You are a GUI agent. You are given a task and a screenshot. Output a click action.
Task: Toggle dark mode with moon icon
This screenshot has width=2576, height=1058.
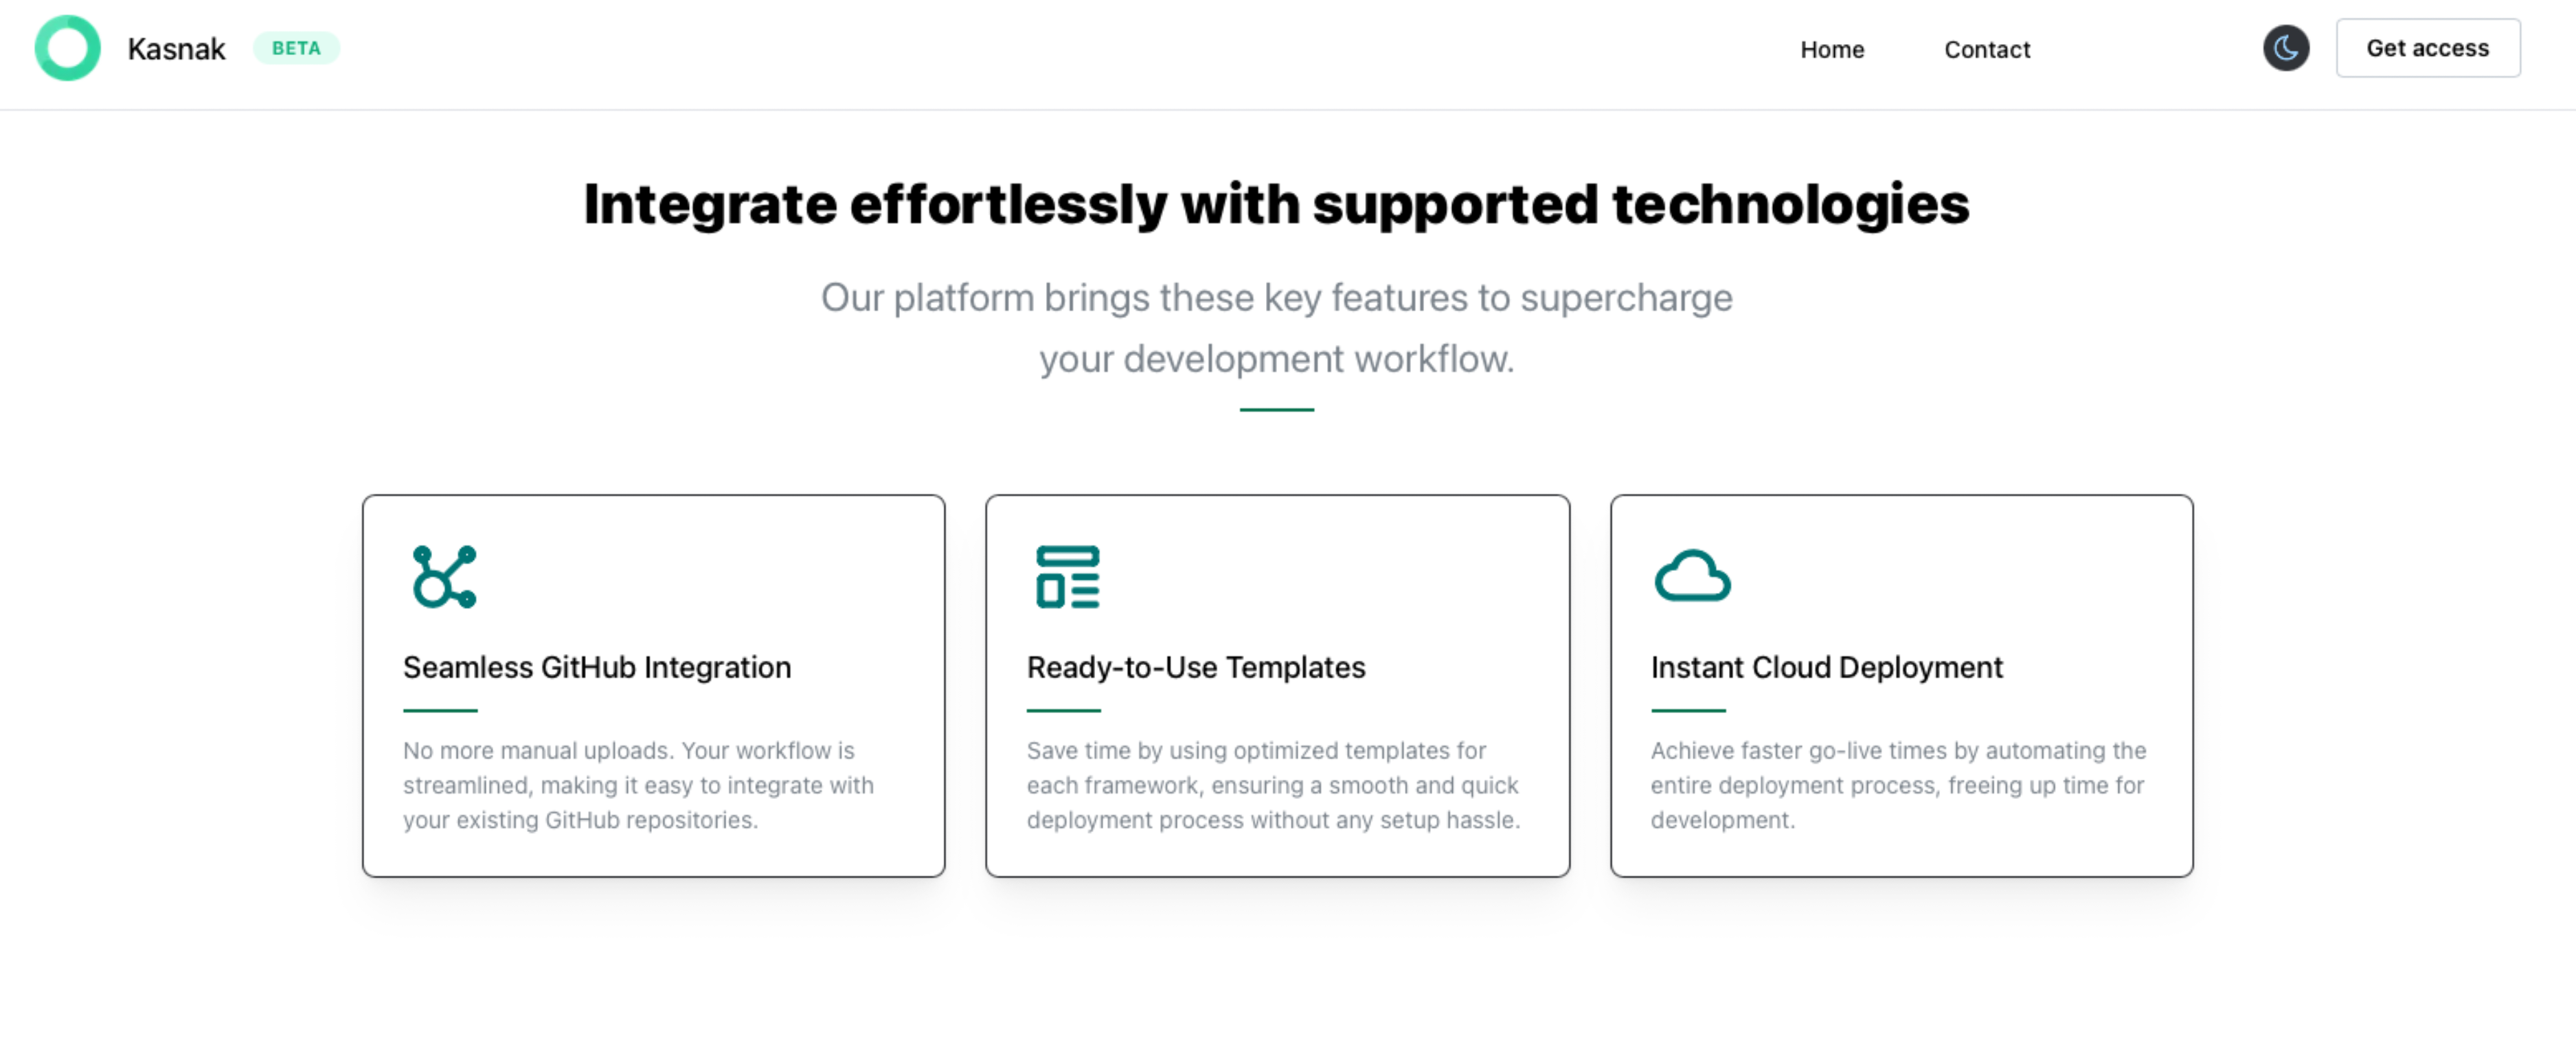tap(2286, 48)
